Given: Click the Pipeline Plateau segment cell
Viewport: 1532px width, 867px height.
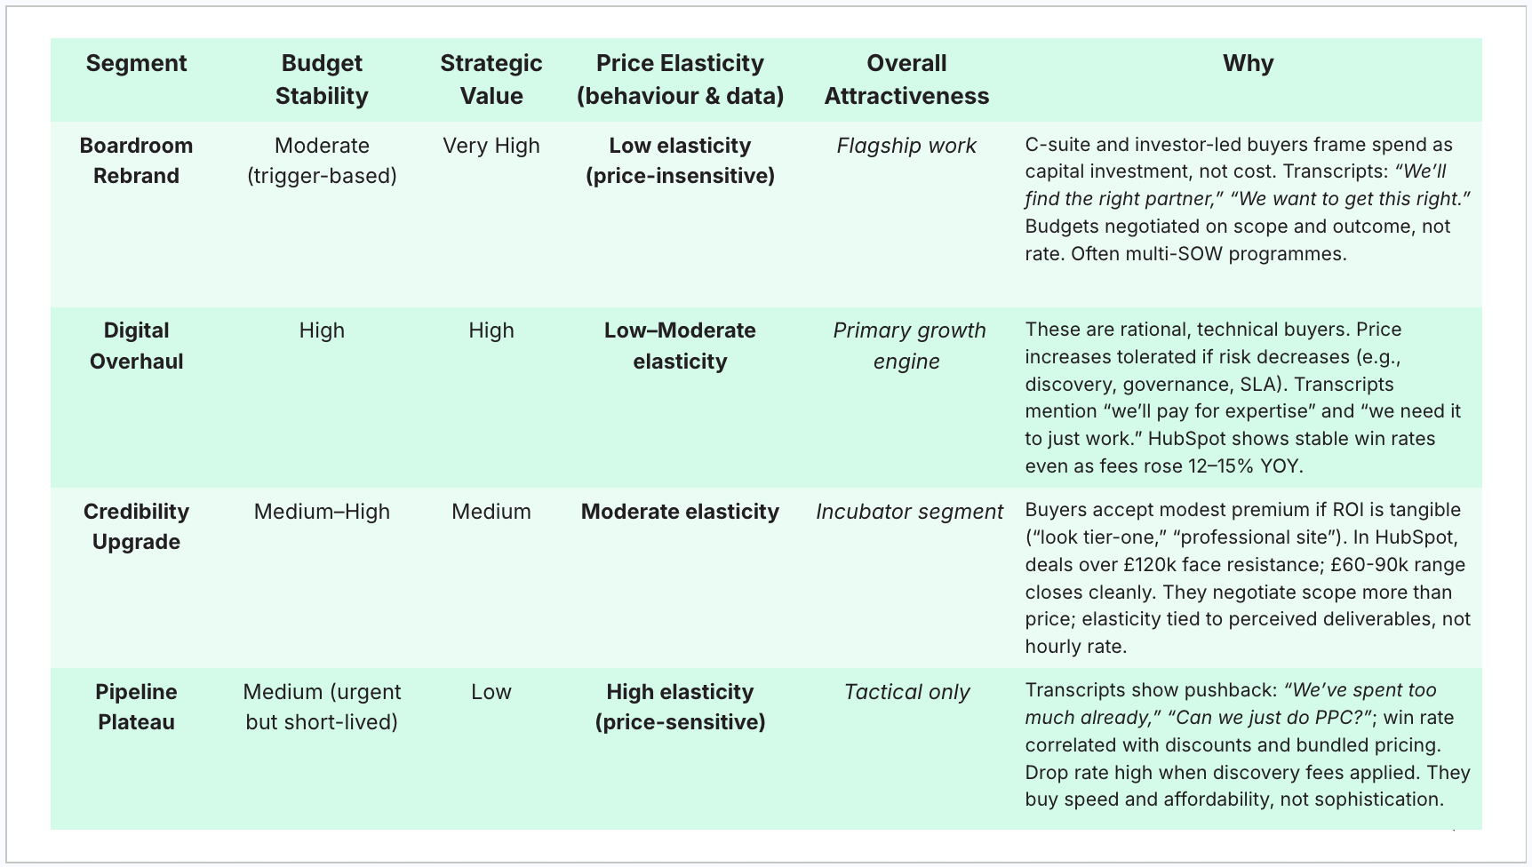Looking at the screenshot, I should [x=136, y=707].
